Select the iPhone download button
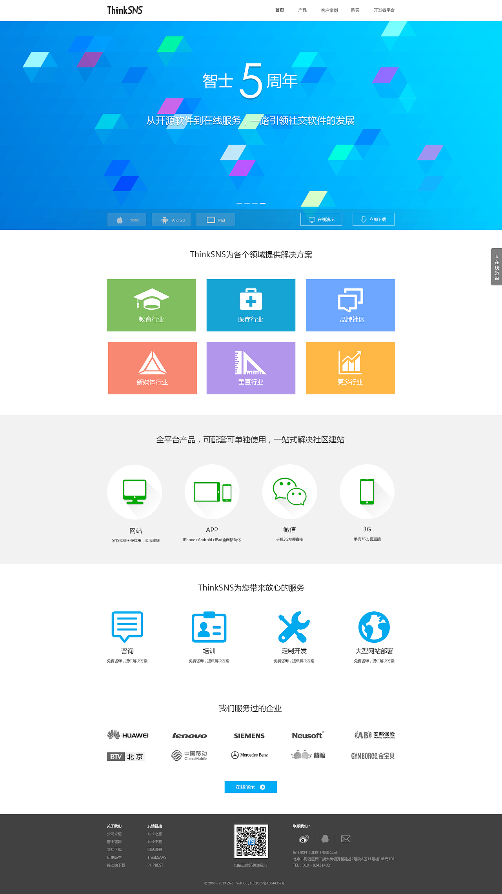Image resolution: width=502 pixels, height=894 pixels. (x=127, y=220)
